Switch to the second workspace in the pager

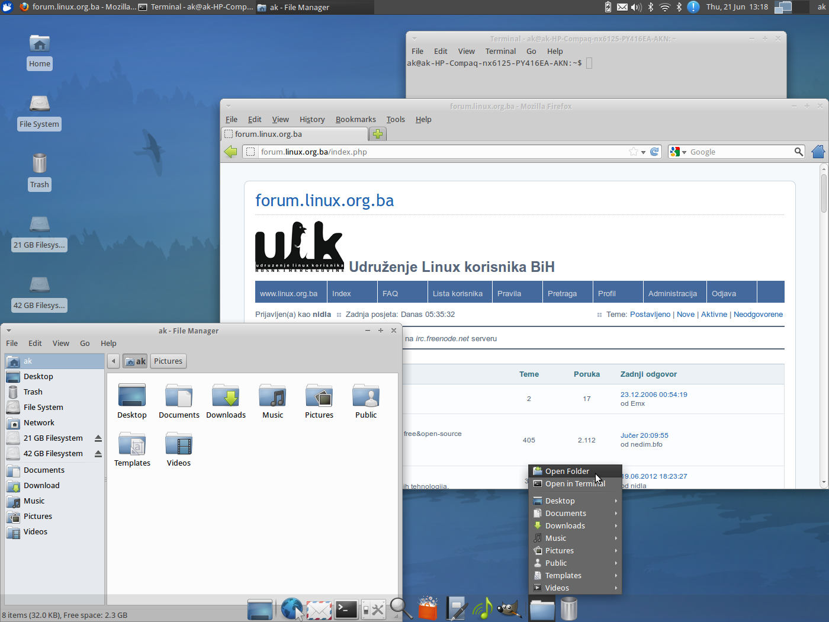pyautogui.click(x=800, y=7)
